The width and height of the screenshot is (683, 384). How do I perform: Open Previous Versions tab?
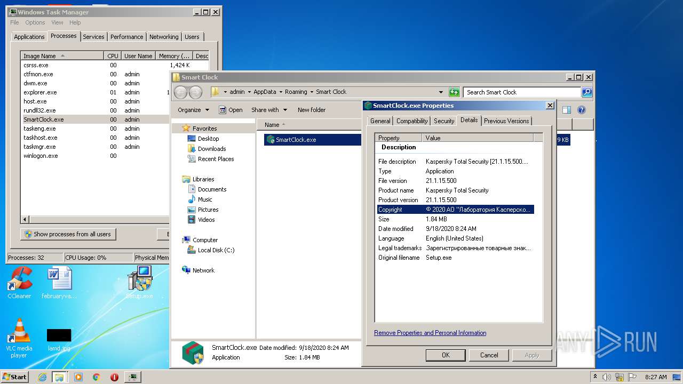pos(506,121)
